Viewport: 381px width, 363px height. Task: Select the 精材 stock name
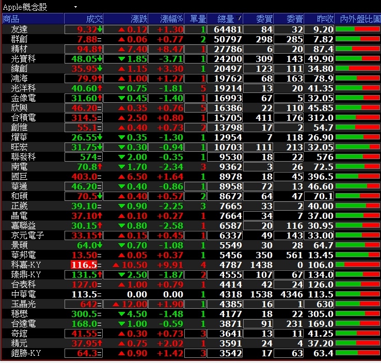coord(19,49)
